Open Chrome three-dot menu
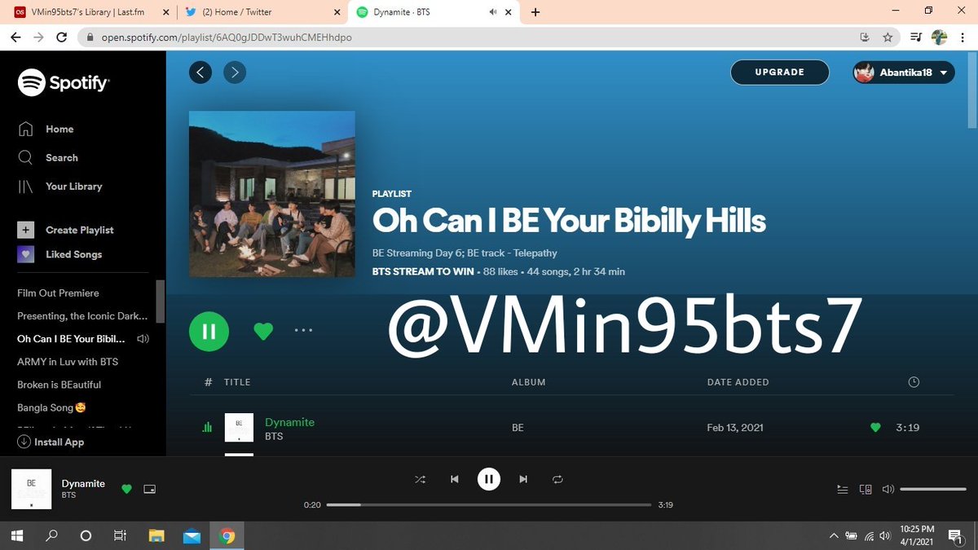This screenshot has height=550, width=978. click(962, 37)
